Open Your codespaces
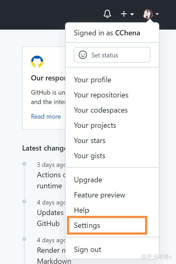176x264 pixels. 101,110
